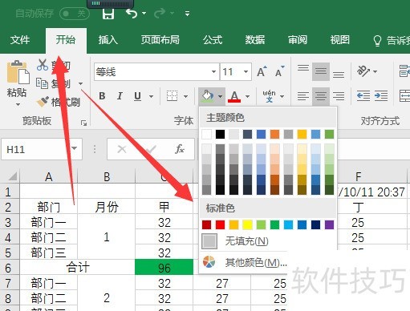Select the merged 合计 cell

[x=78, y=268]
